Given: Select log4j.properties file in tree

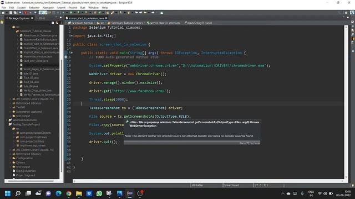Looking at the screenshot, I should (x=26, y=171).
